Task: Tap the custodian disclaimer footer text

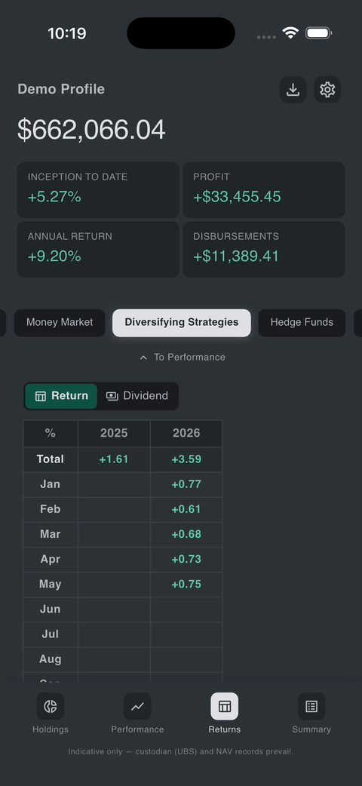Action: (181, 752)
